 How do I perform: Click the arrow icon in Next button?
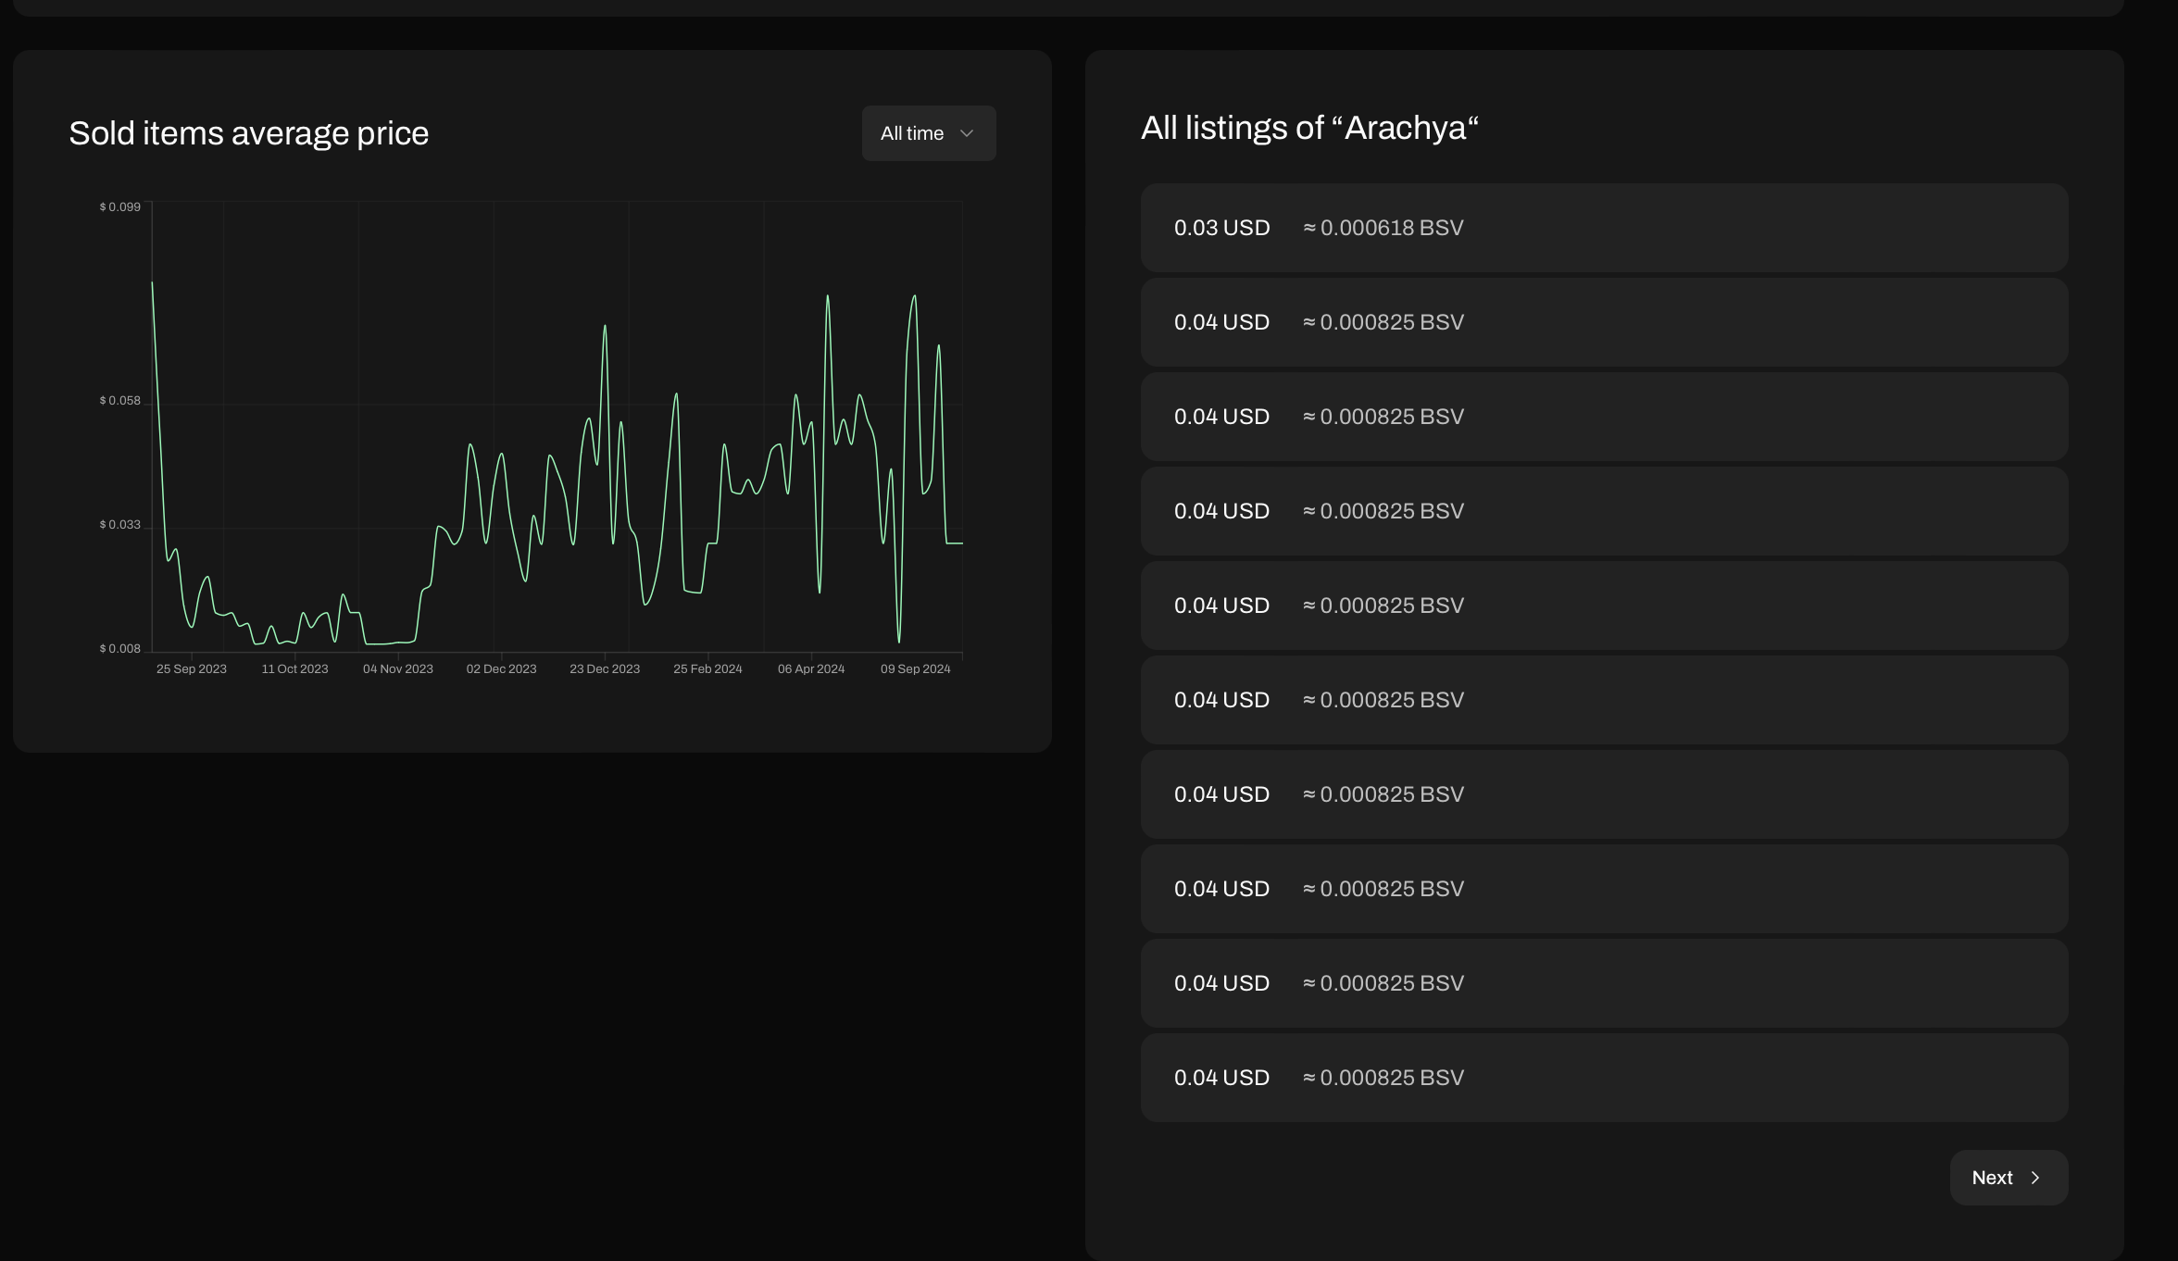point(2035,1178)
